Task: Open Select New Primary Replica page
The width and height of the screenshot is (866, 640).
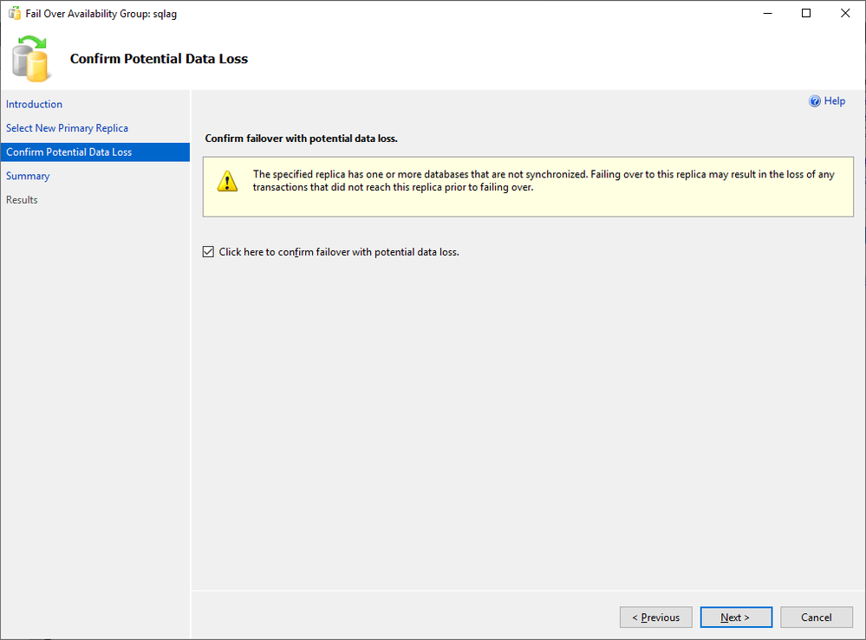Action: point(67,128)
